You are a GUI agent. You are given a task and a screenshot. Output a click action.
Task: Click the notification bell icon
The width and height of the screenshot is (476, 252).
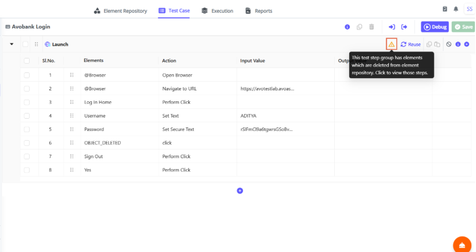[x=456, y=9]
